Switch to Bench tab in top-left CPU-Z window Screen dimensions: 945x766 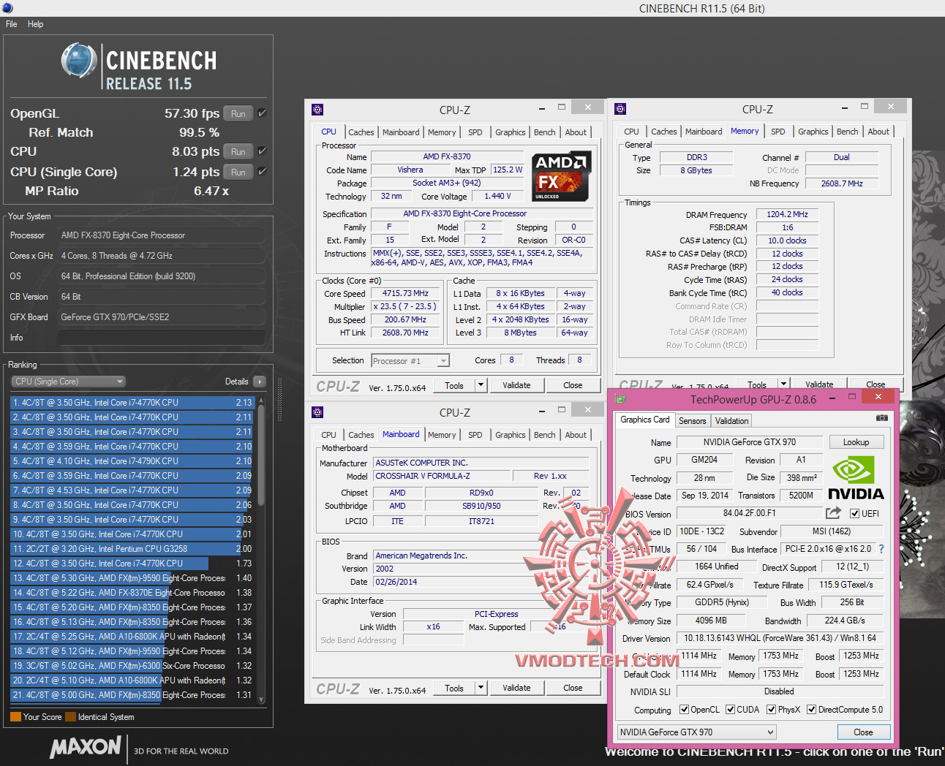(x=544, y=132)
